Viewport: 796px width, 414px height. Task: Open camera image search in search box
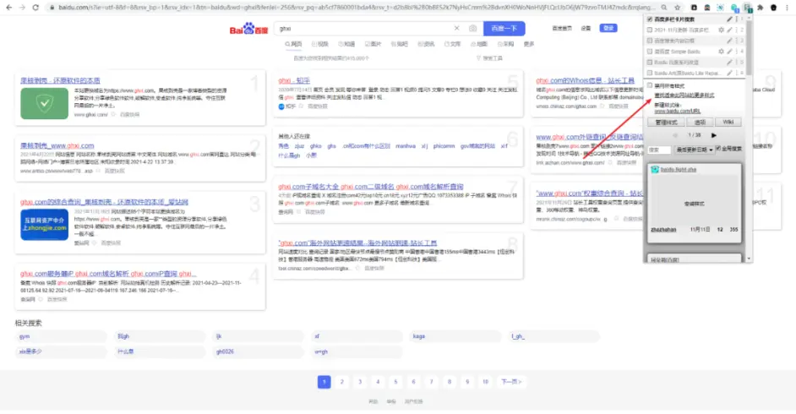point(472,29)
